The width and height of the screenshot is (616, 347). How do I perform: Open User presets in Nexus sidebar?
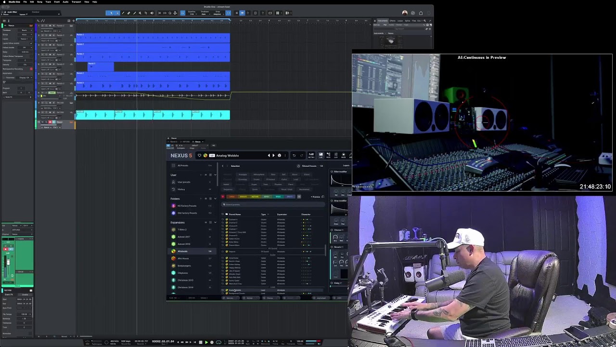point(184,182)
